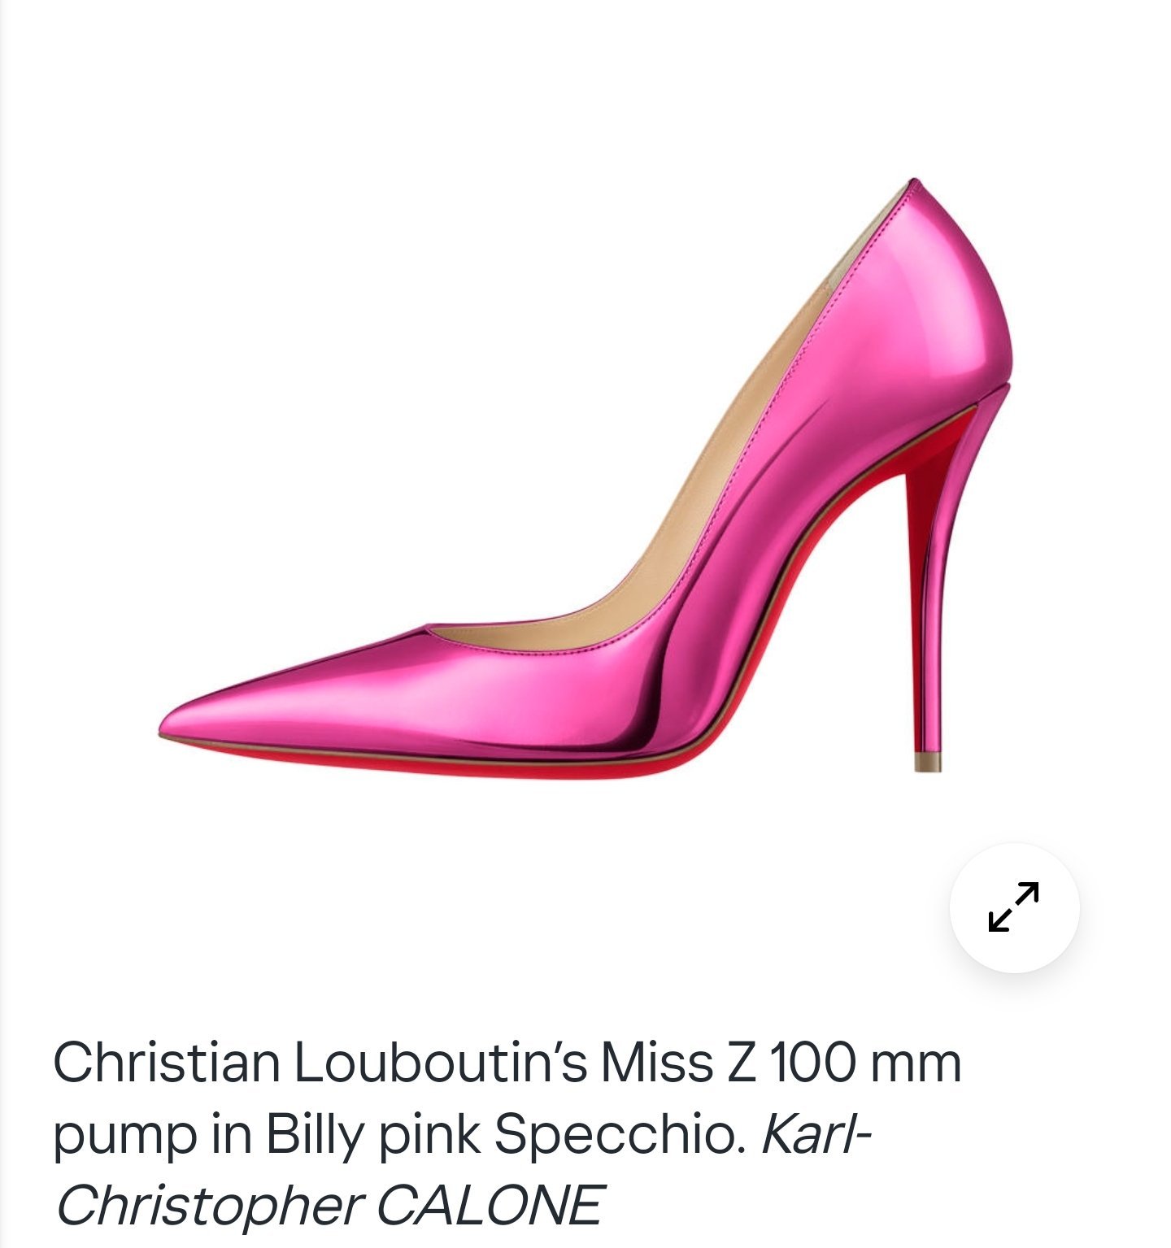Click the 'Billy pink' words in caption
1171x1248 pixels.
point(372,1134)
